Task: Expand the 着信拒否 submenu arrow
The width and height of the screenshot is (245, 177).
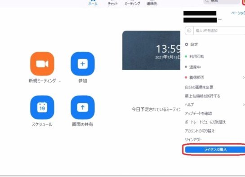Action: [244, 77]
